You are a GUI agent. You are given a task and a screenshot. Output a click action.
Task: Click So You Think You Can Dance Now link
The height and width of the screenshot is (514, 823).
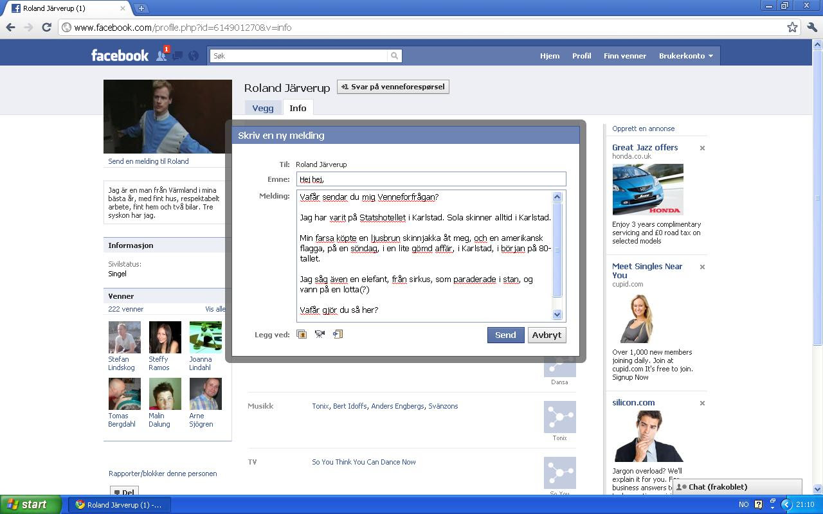[x=364, y=462]
